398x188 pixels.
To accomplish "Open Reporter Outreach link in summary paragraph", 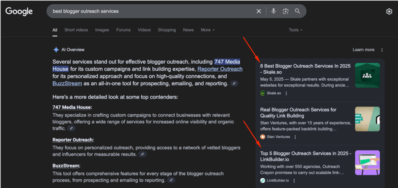I will (x=220, y=69).
